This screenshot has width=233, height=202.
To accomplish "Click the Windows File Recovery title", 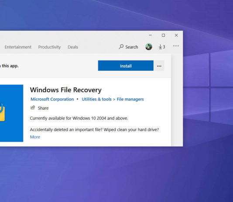I will pyautogui.click(x=66, y=90).
